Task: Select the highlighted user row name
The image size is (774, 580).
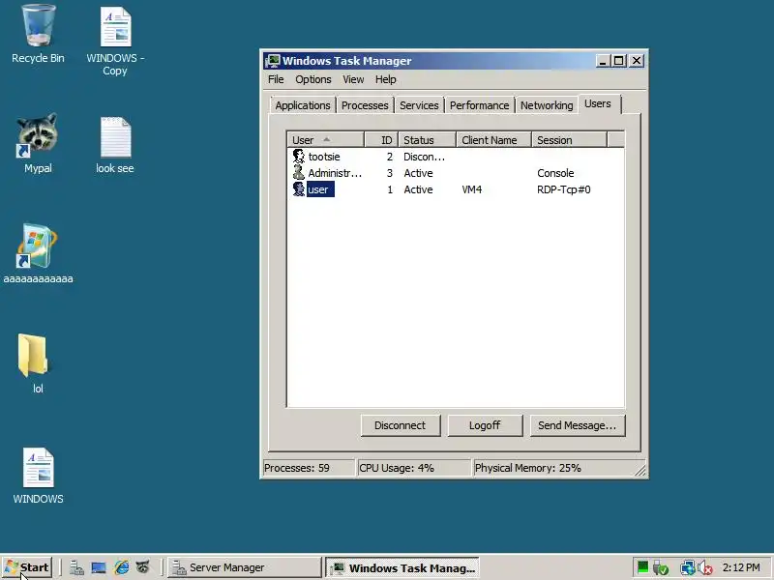Action: coord(320,189)
